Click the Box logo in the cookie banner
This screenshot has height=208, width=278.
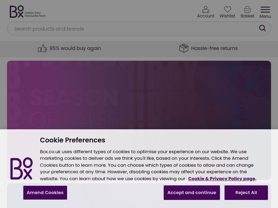(21, 168)
